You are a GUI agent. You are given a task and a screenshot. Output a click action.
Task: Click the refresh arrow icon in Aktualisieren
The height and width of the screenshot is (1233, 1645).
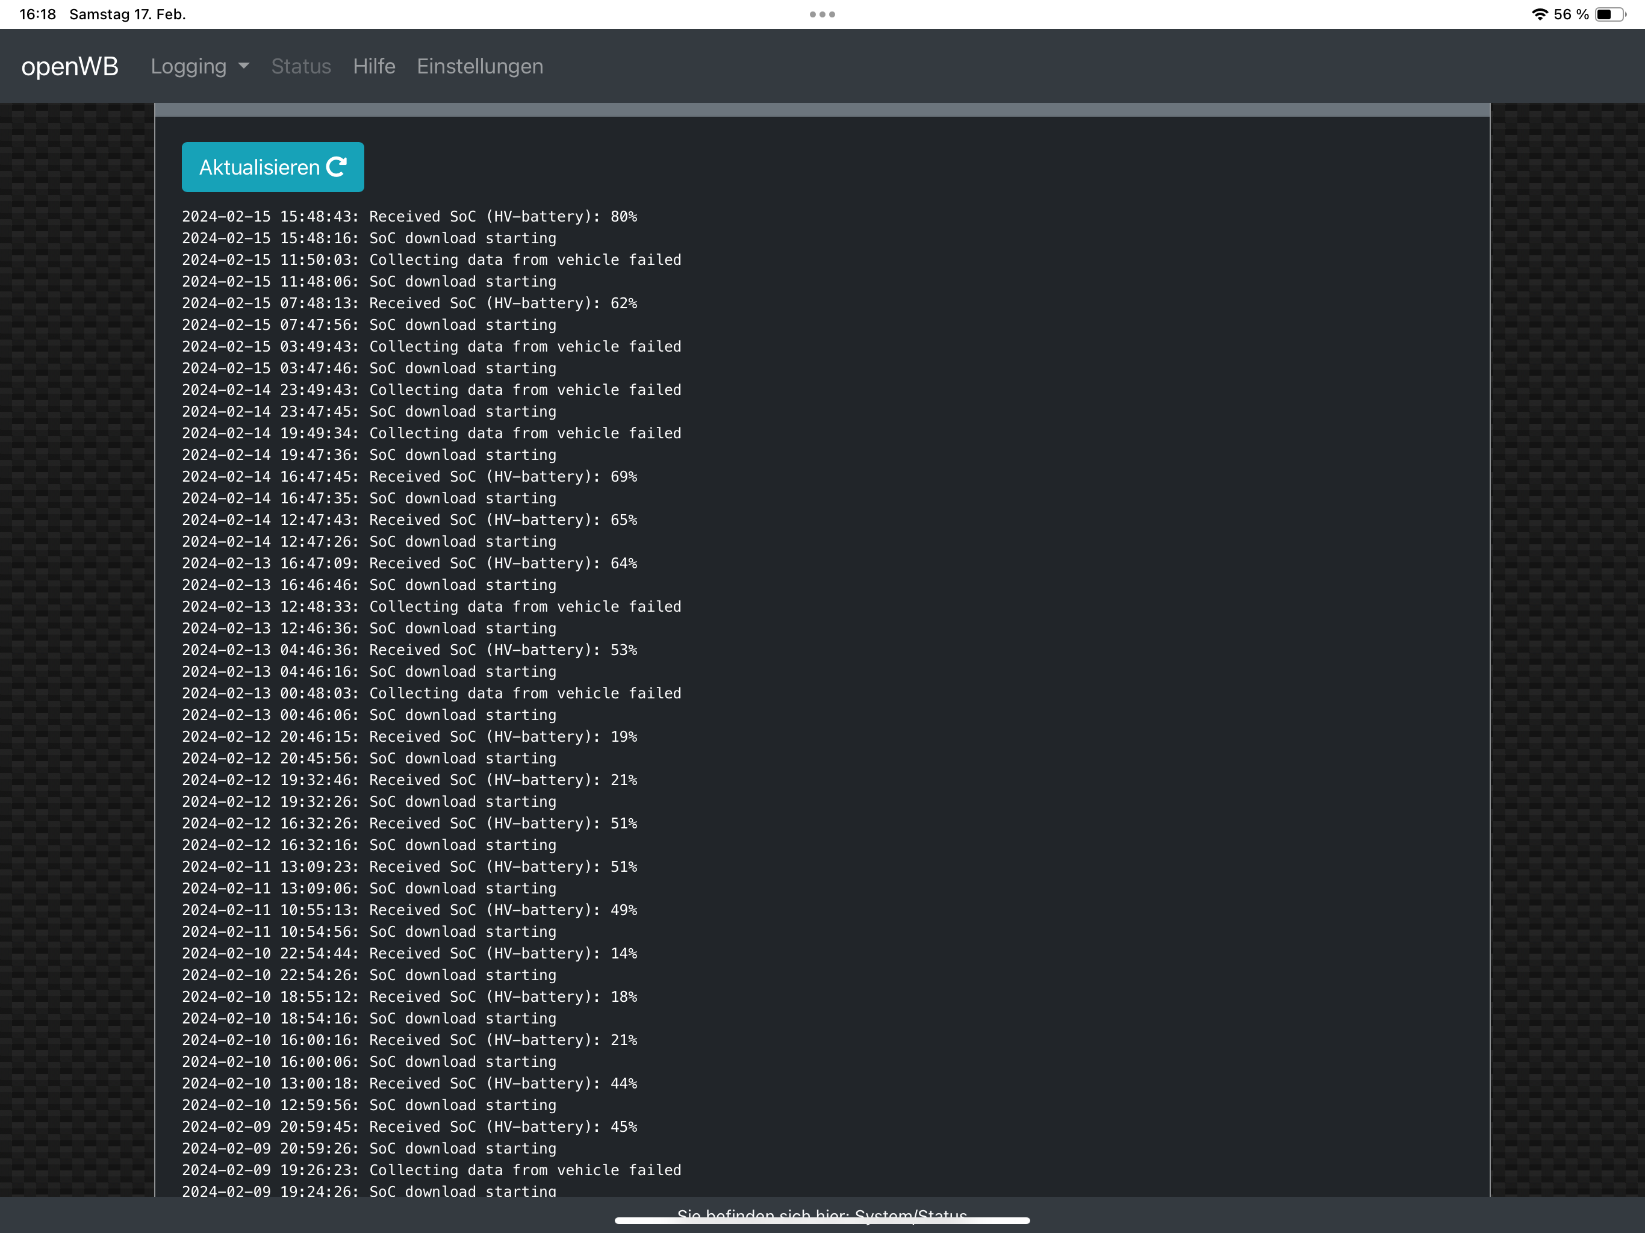coord(337,167)
